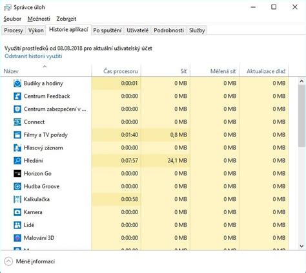Click the Malování 3D icon

click(x=17, y=238)
